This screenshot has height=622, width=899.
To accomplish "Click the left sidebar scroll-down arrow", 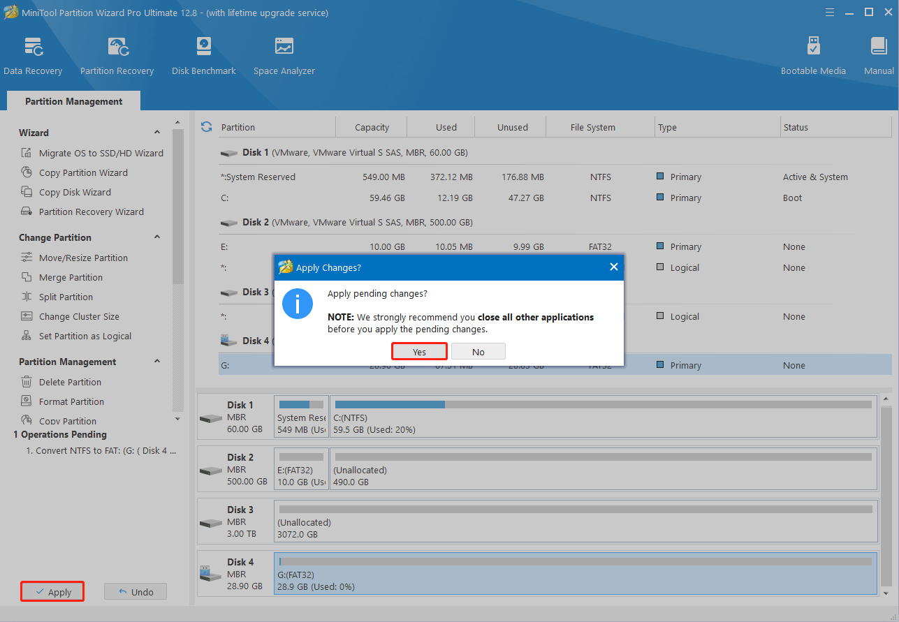I will point(177,419).
